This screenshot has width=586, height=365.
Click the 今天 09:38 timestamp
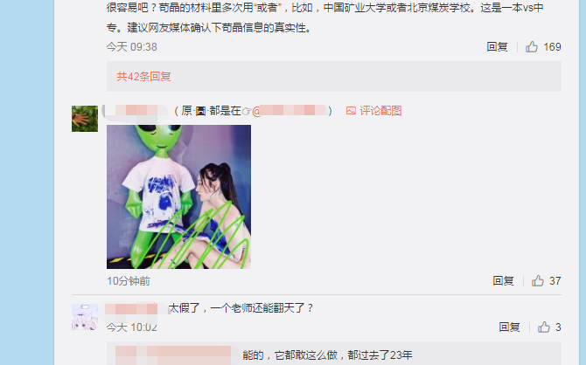click(131, 47)
